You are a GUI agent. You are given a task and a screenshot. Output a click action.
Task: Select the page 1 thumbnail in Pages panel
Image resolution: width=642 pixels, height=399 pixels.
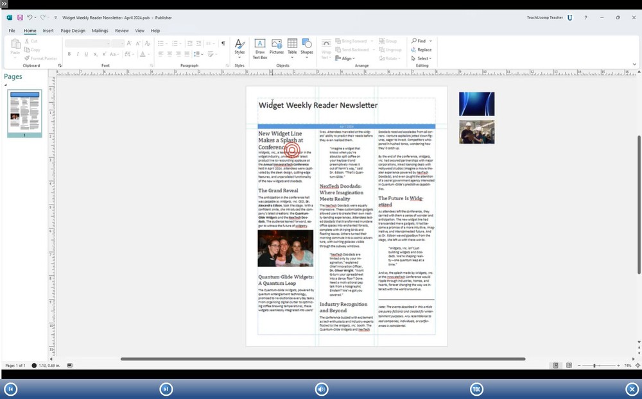pyautogui.click(x=24, y=114)
